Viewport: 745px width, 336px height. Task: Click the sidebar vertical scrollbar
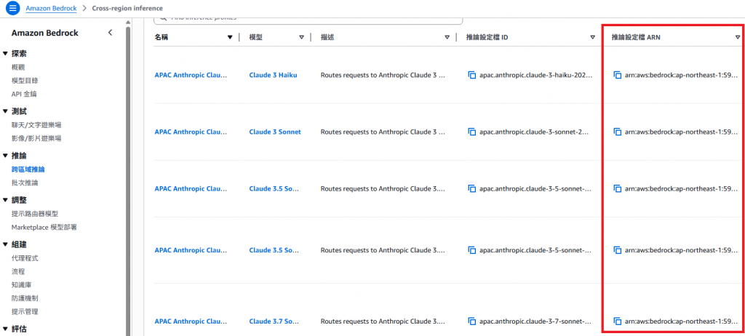(127, 180)
